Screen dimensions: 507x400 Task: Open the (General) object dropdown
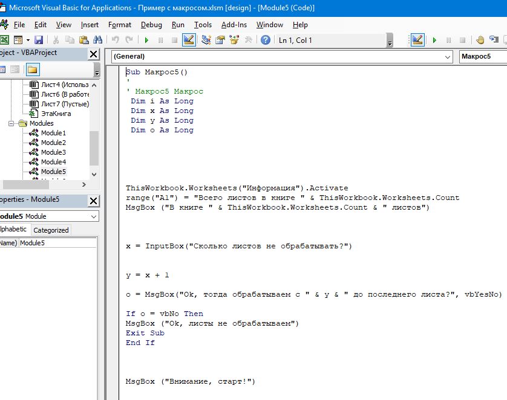coord(281,57)
